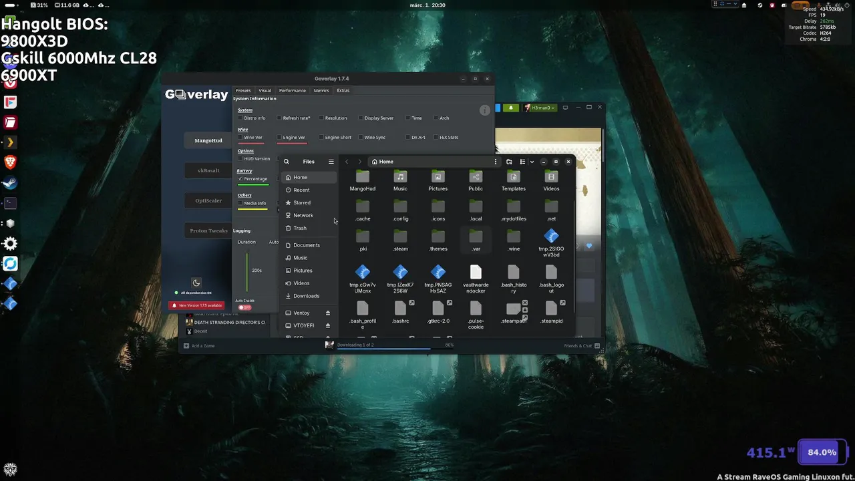Enable the Arch checkbox
Screen dimensions: 855x481
coord(436,118)
